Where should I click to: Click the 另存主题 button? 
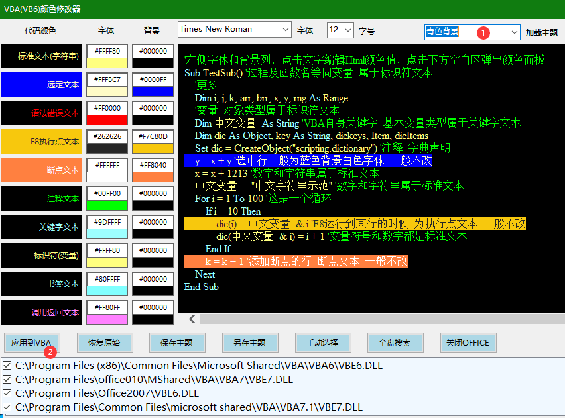[x=250, y=342]
